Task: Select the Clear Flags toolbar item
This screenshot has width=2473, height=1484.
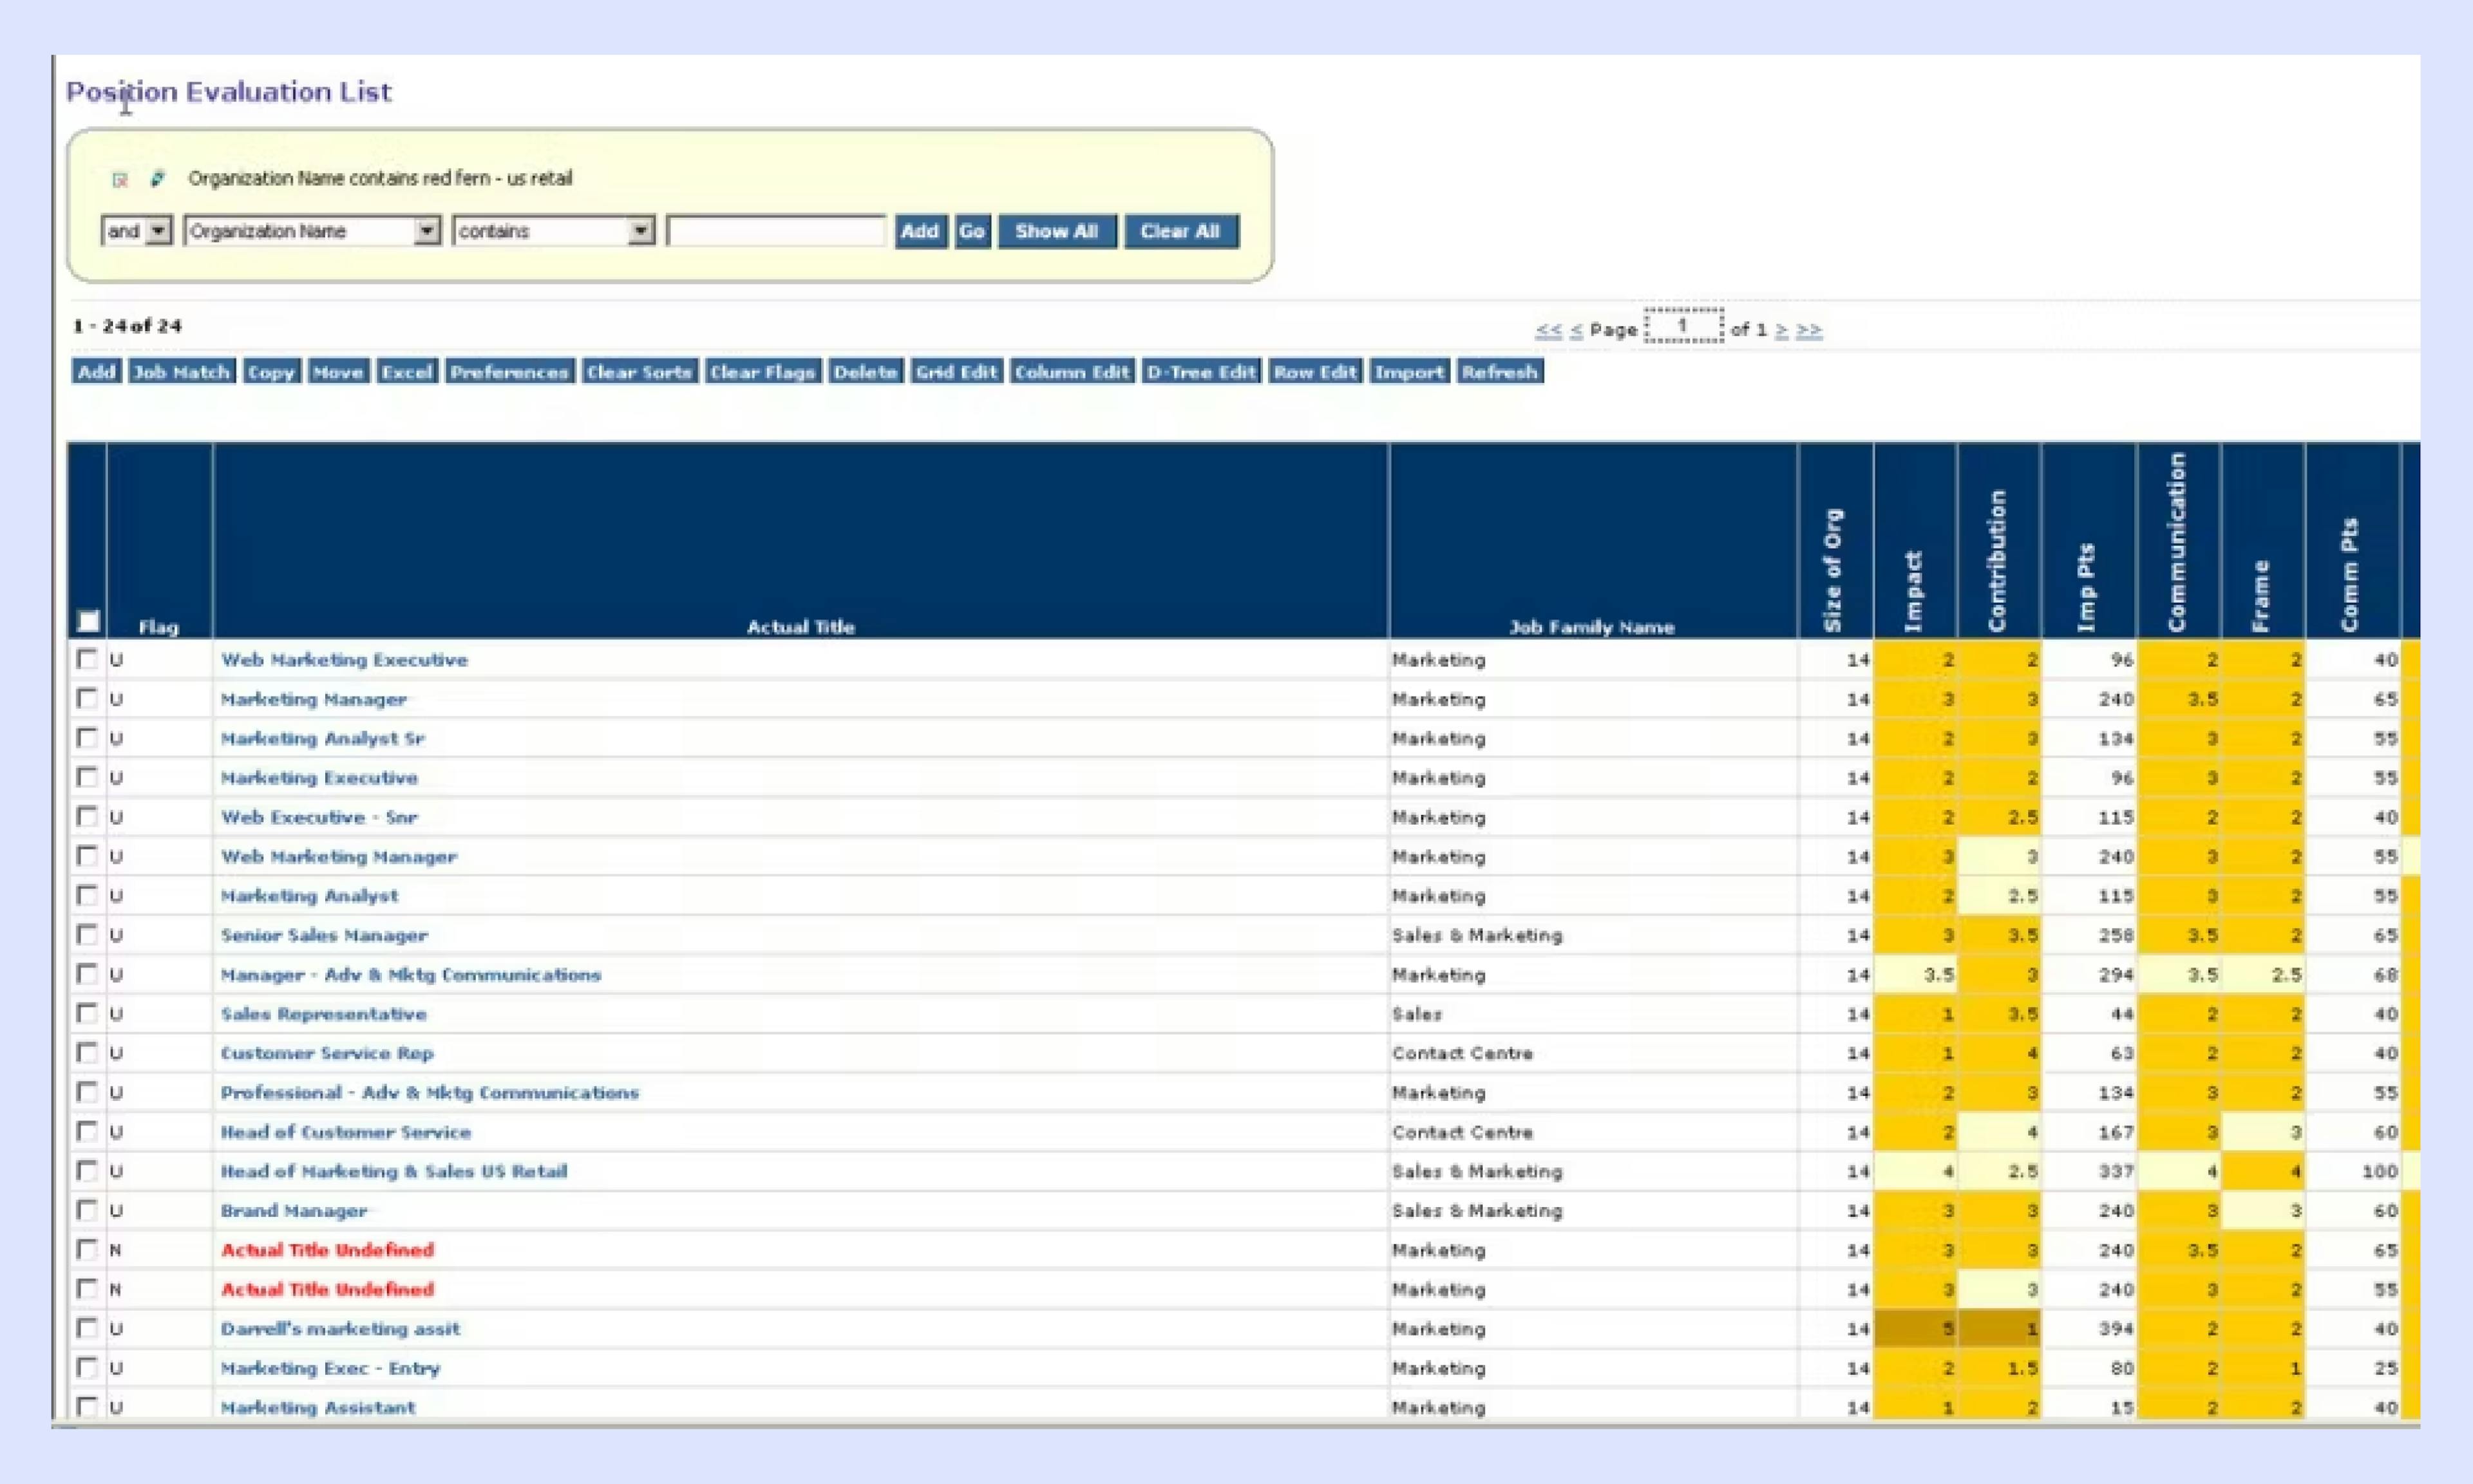Action: [x=762, y=371]
